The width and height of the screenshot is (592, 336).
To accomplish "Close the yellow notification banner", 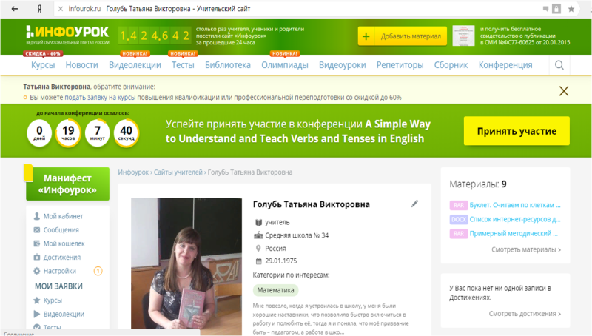I will (564, 91).
